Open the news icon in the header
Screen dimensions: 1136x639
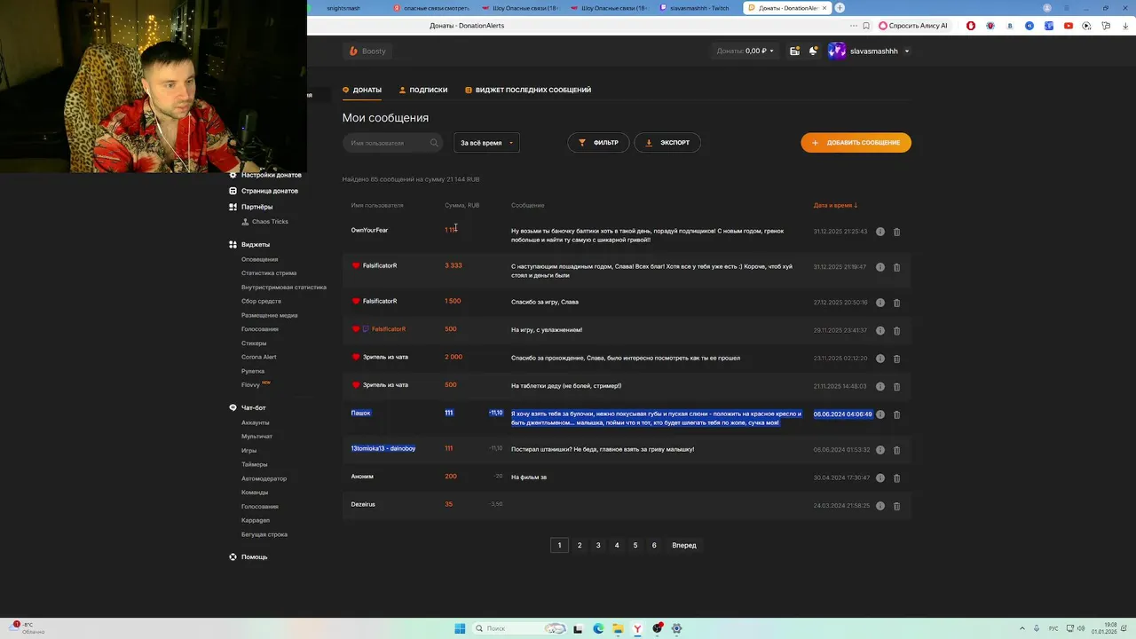794,51
